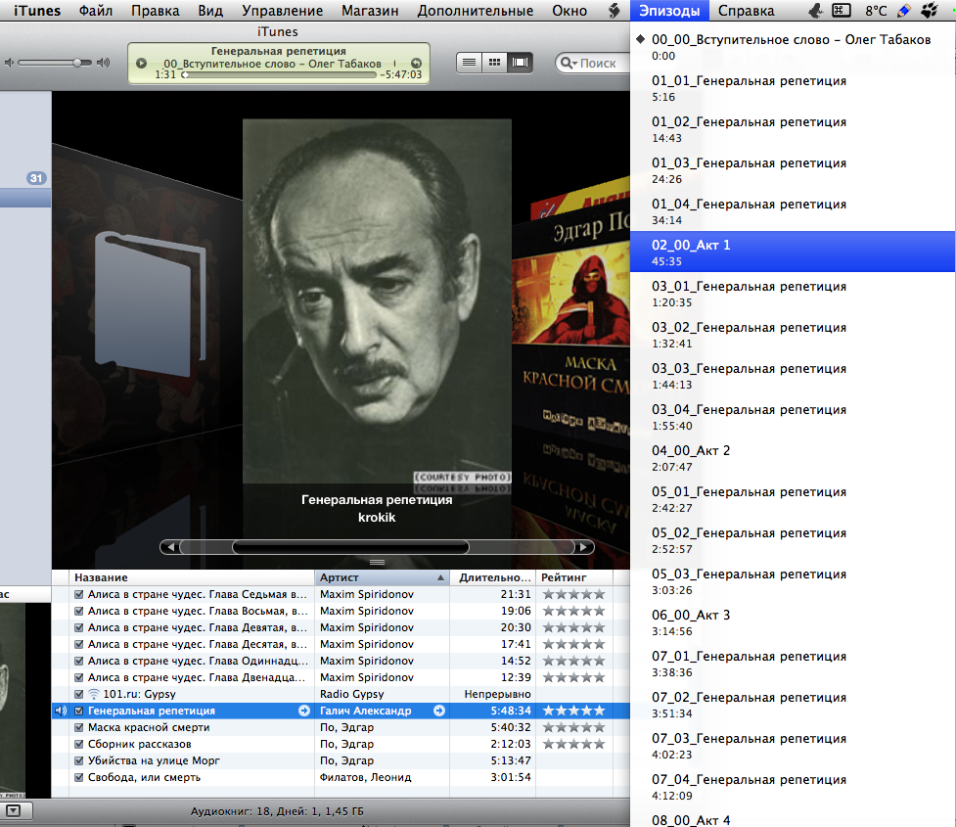Image resolution: width=956 pixels, height=827 pixels.
Task: Click the arrow beside Галич Александр
Action: (439, 711)
